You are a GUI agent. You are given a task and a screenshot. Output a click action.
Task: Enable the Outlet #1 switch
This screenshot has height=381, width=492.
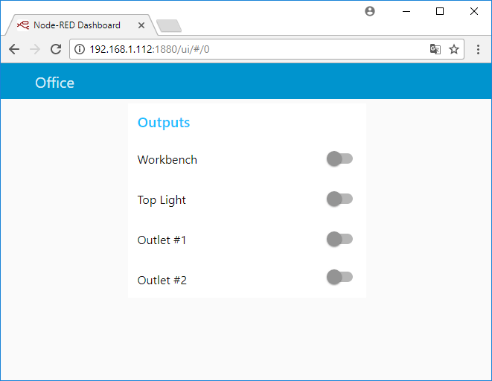(339, 239)
